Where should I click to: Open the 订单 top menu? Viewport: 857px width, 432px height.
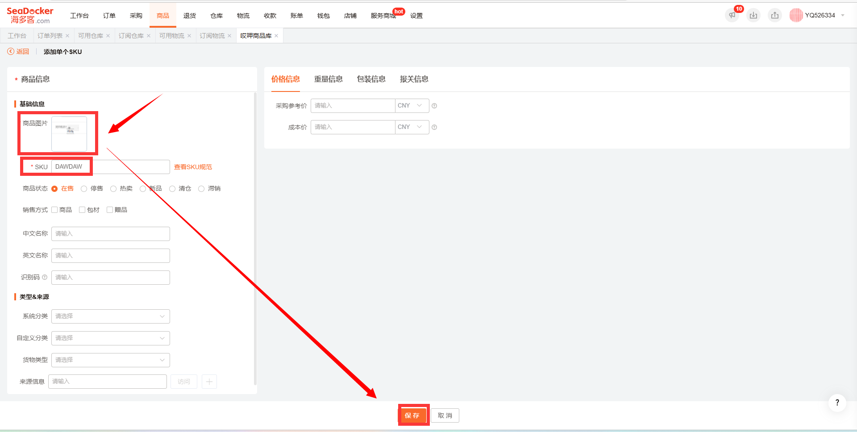click(x=109, y=16)
